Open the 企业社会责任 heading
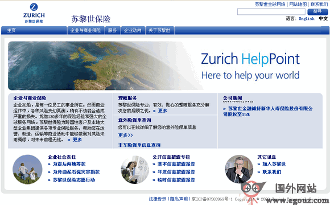The image size is (330, 205). point(61,157)
